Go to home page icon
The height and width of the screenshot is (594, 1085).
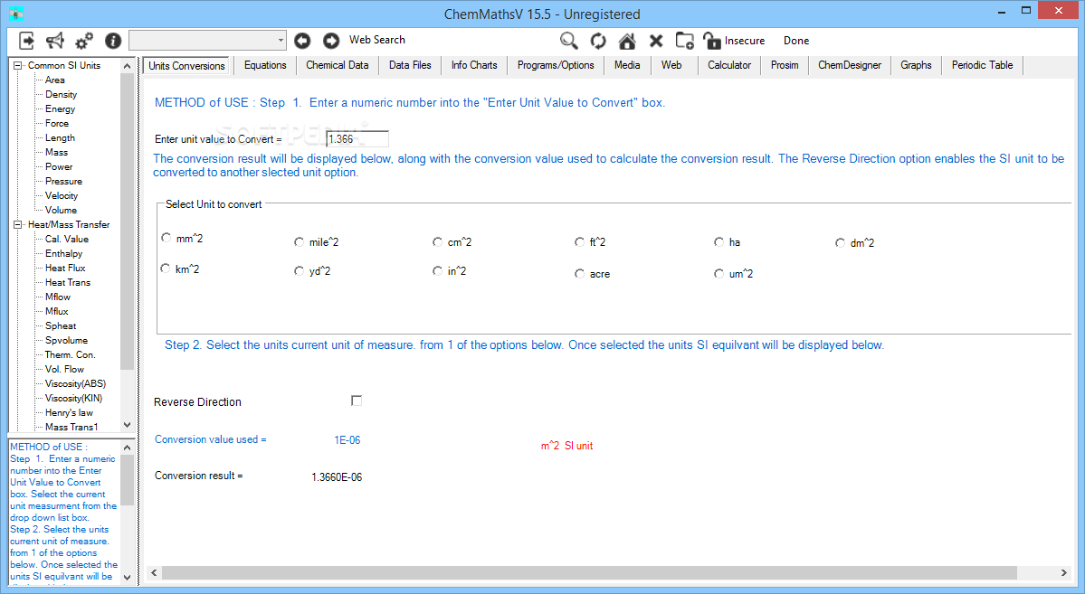pyautogui.click(x=627, y=41)
